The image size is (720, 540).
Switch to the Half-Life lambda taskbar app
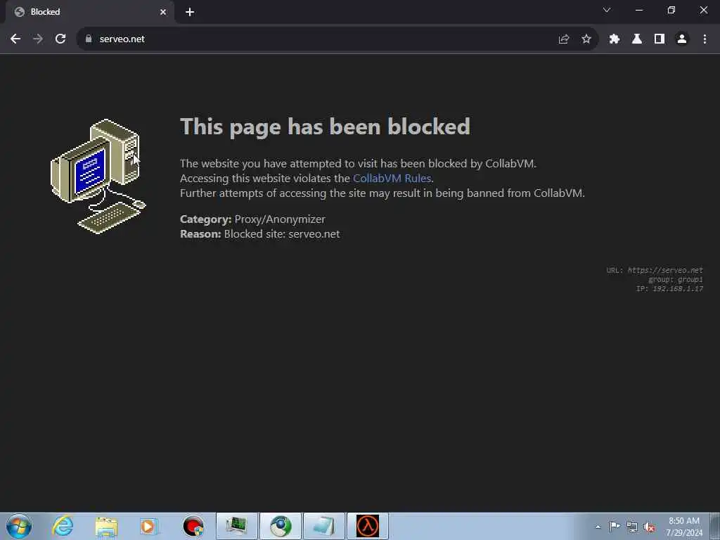(368, 526)
